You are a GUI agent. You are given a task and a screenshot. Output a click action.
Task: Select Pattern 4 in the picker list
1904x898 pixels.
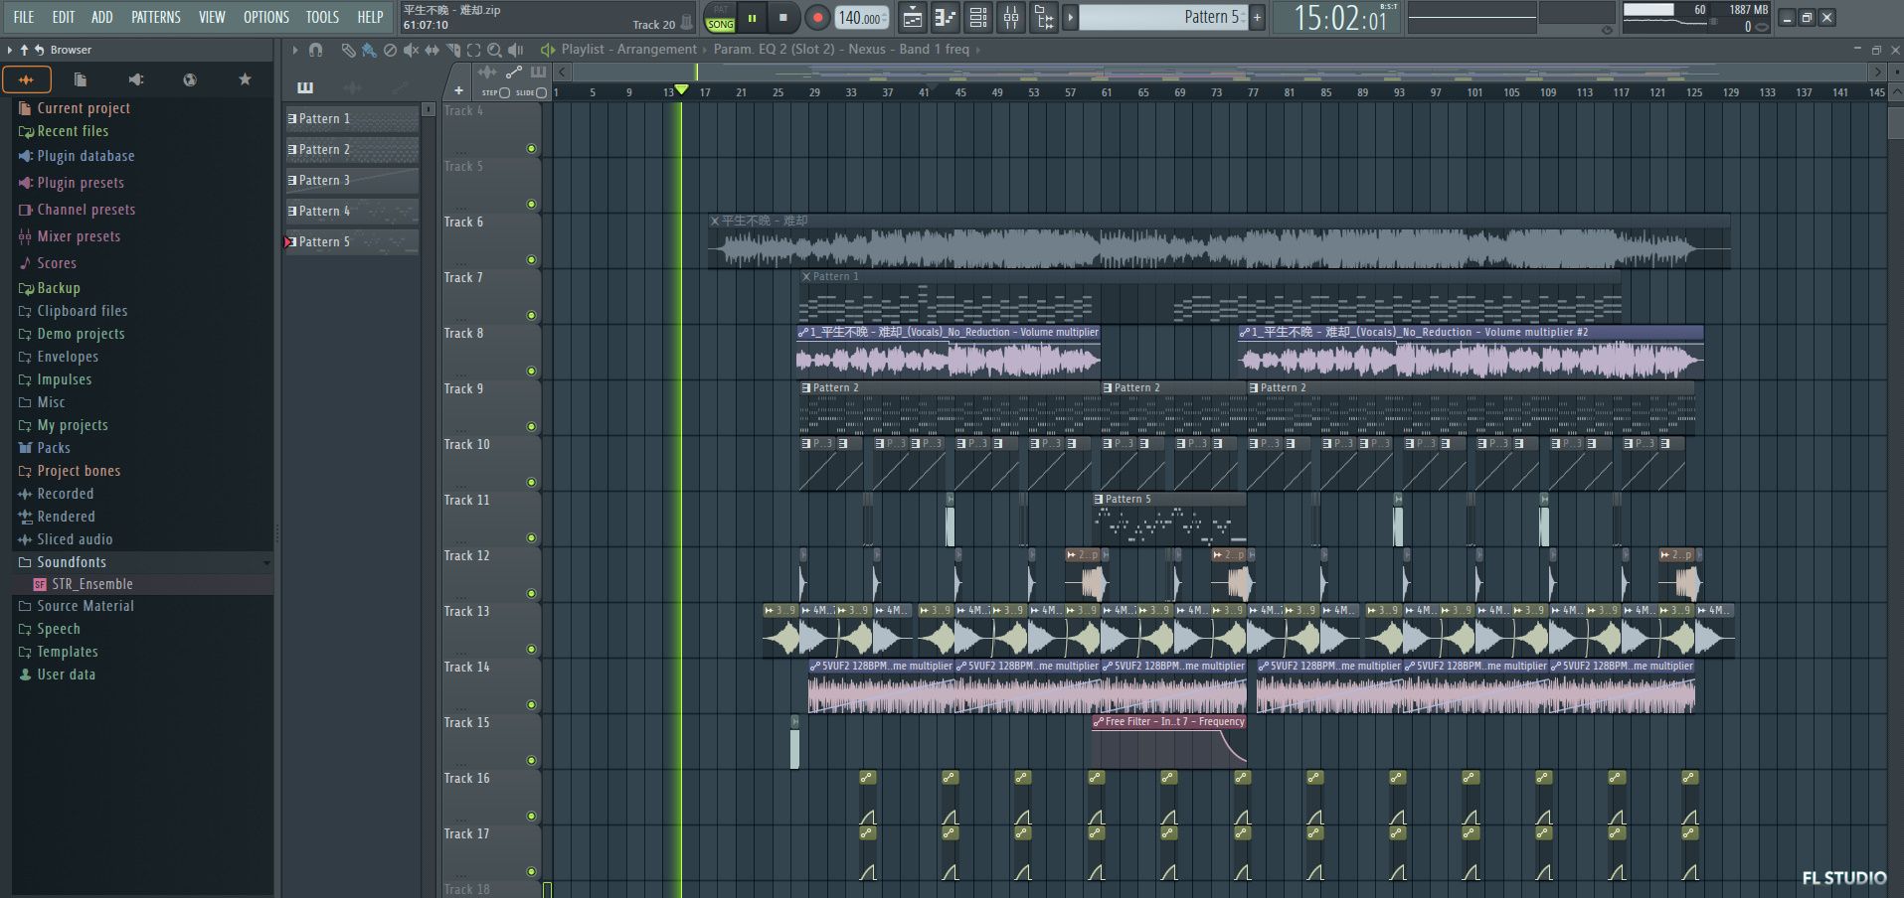(x=352, y=212)
